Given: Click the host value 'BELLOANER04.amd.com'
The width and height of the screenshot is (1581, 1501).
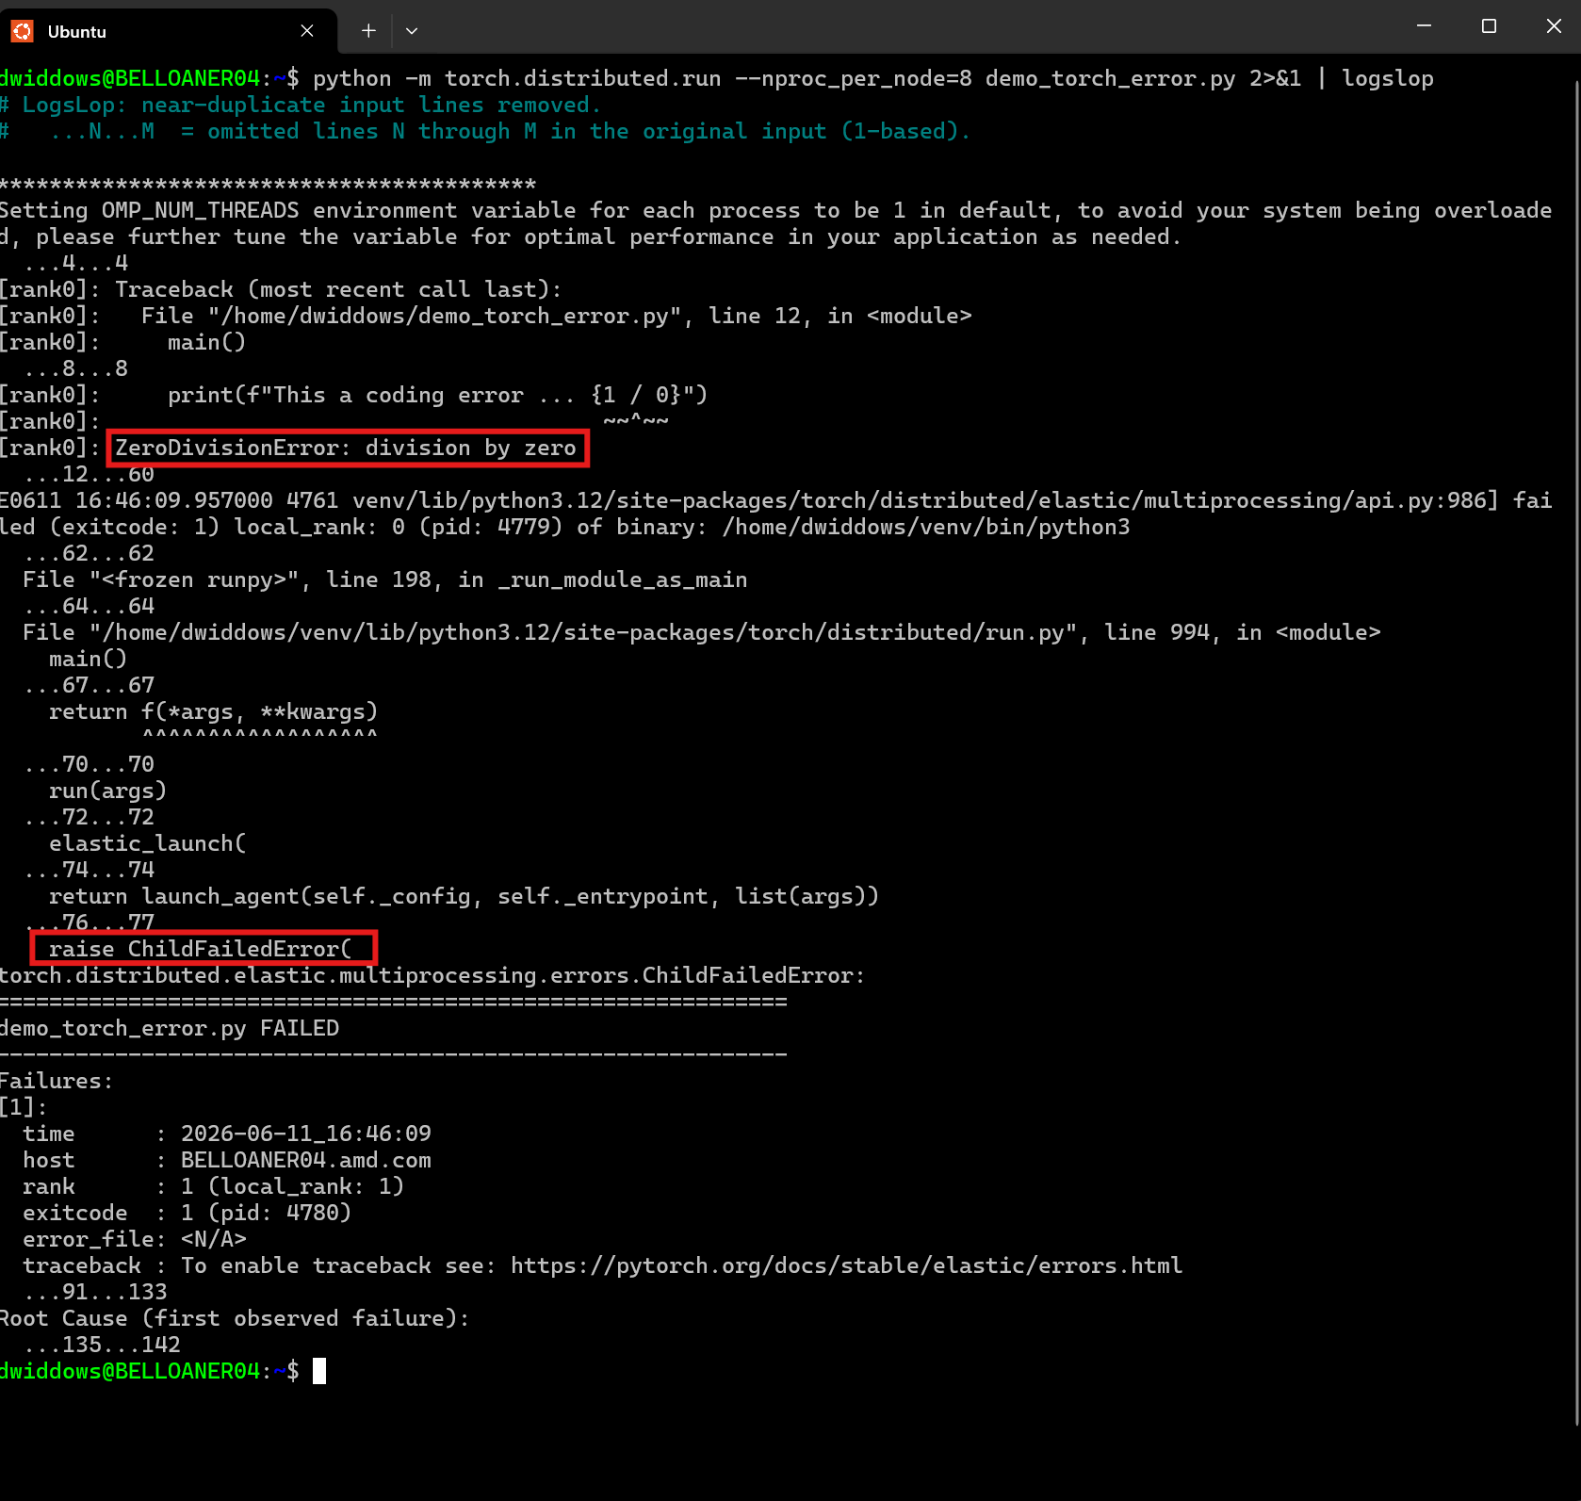Looking at the screenshot, I should tap(306, 1160).
